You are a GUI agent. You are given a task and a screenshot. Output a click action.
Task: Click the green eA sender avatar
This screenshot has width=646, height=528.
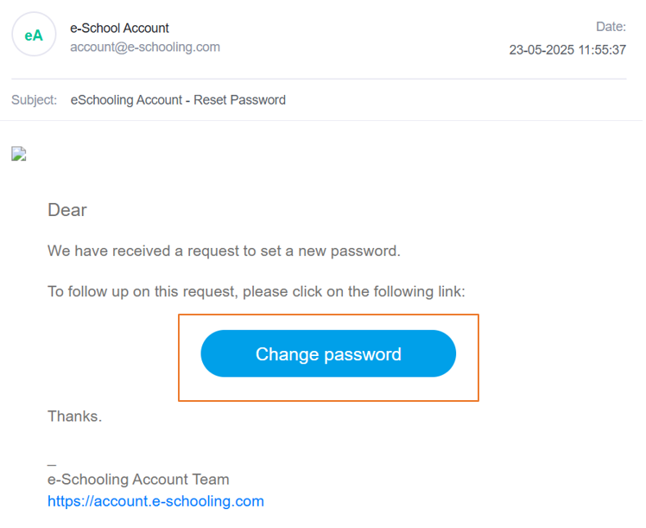pos(34,35)
